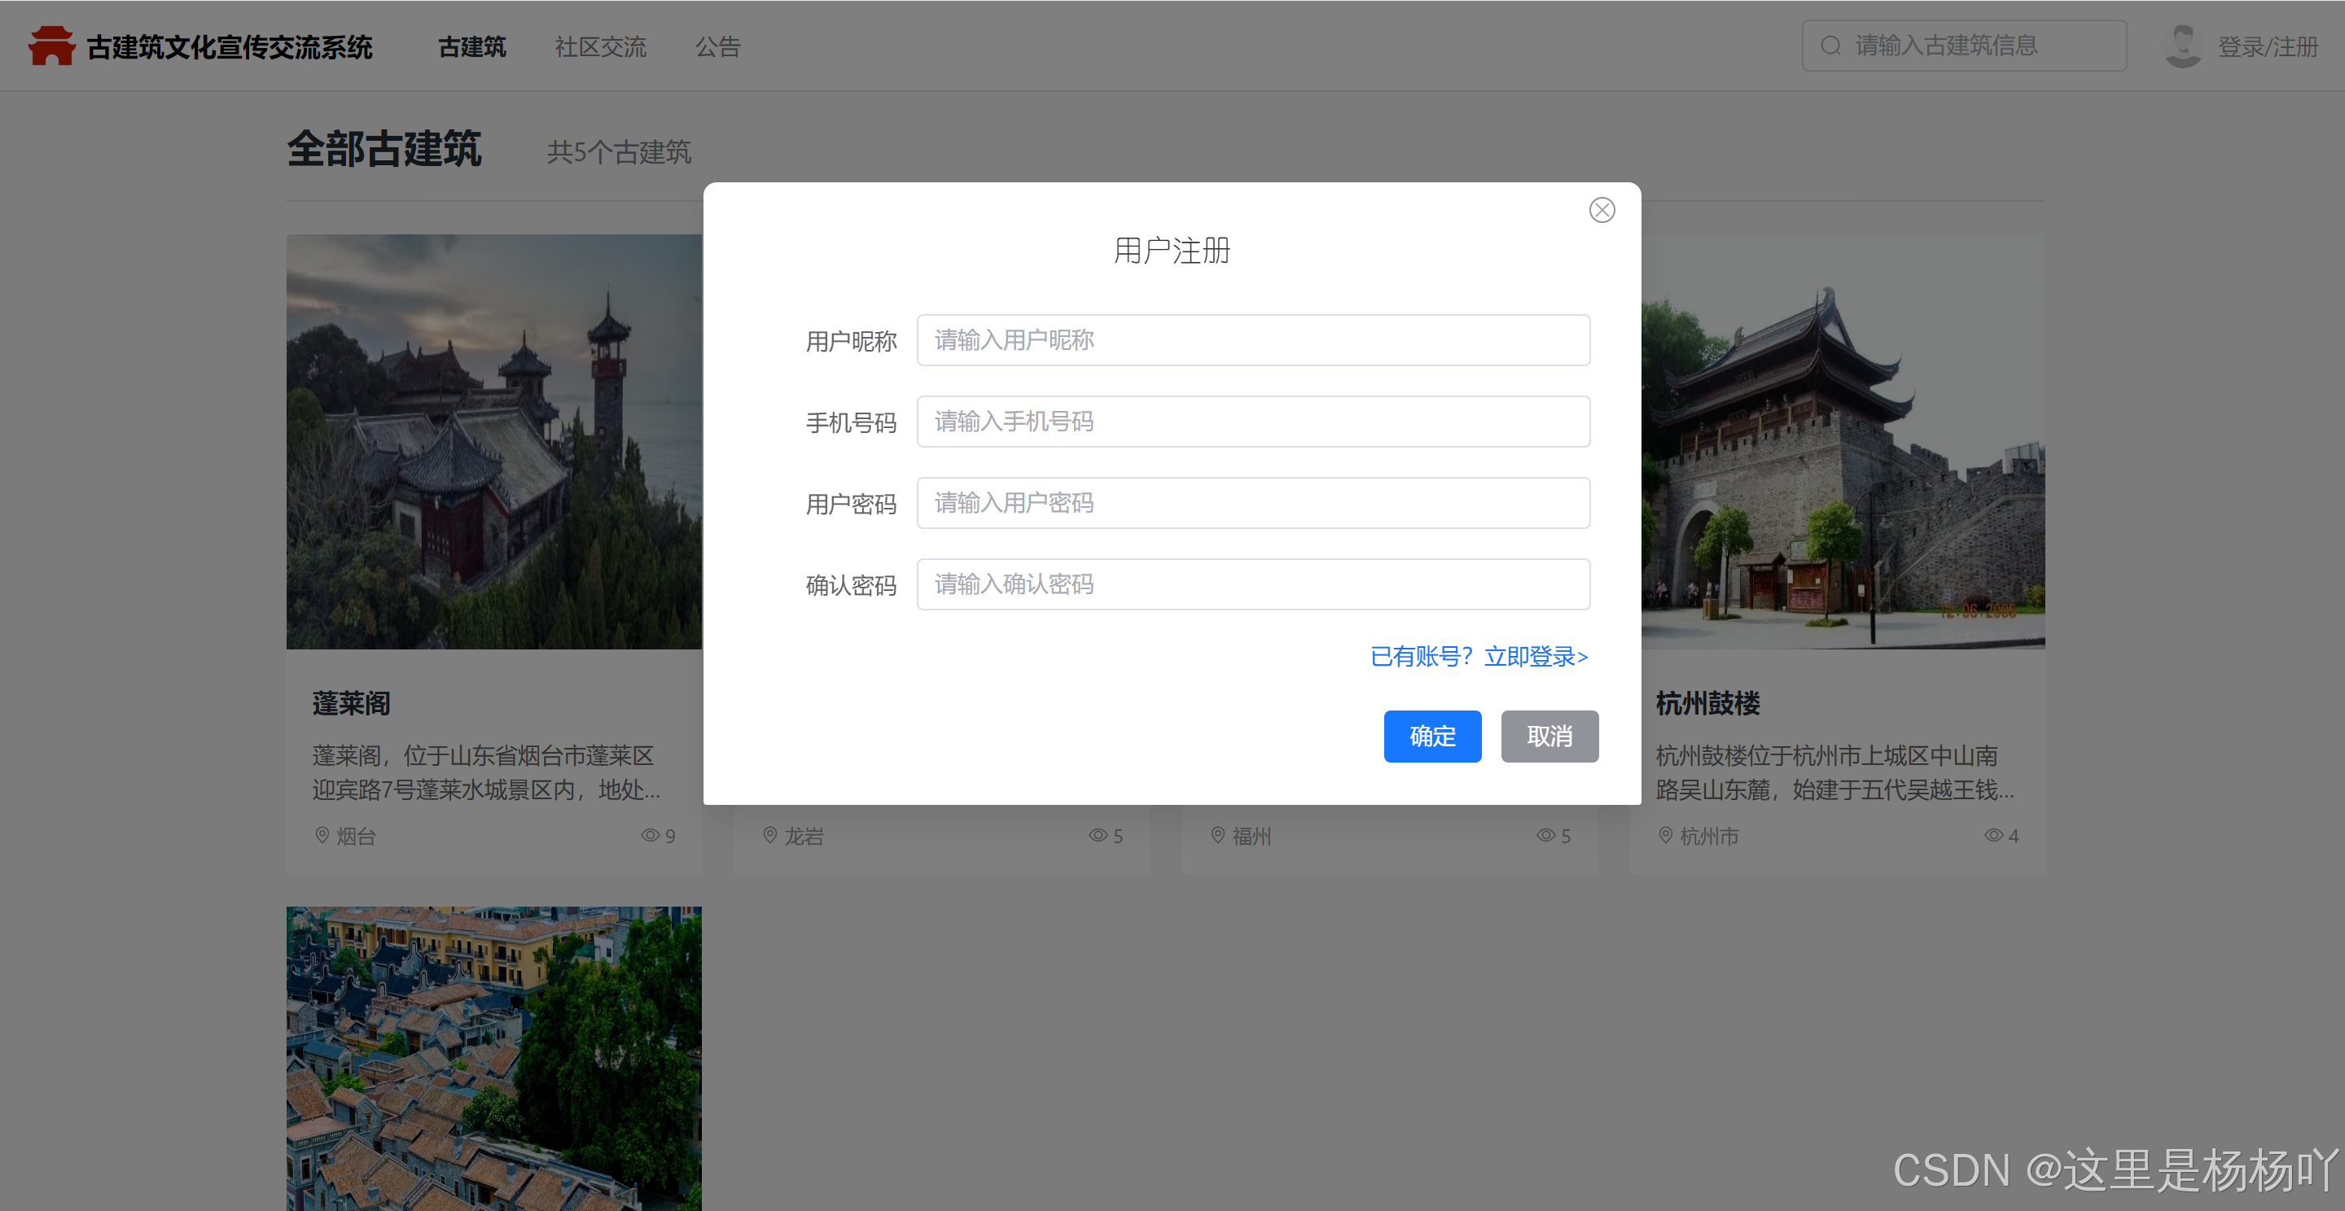Click the red pavilion site logo

51,46
